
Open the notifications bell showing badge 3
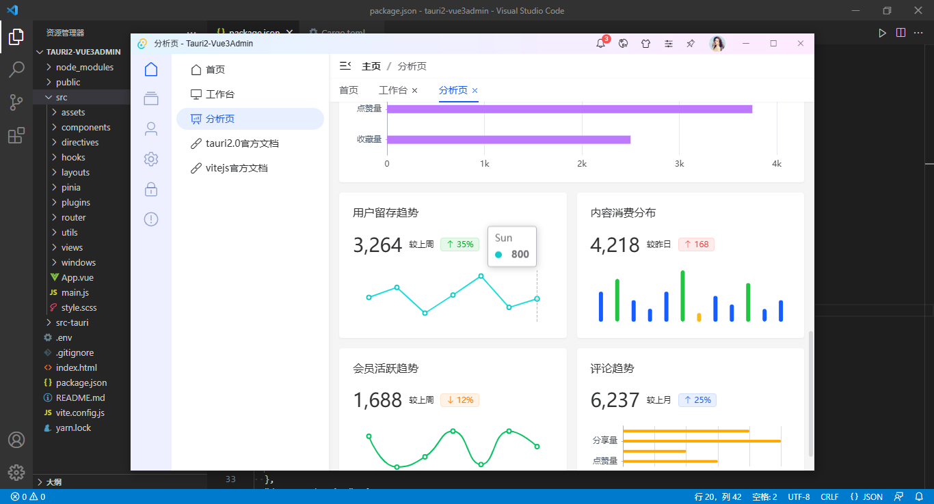point(600,42)
